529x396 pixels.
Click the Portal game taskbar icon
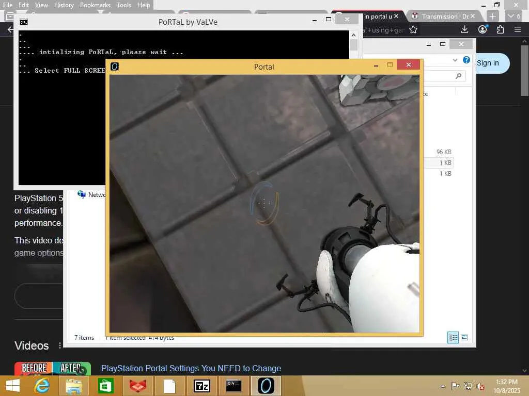(266, 386)
